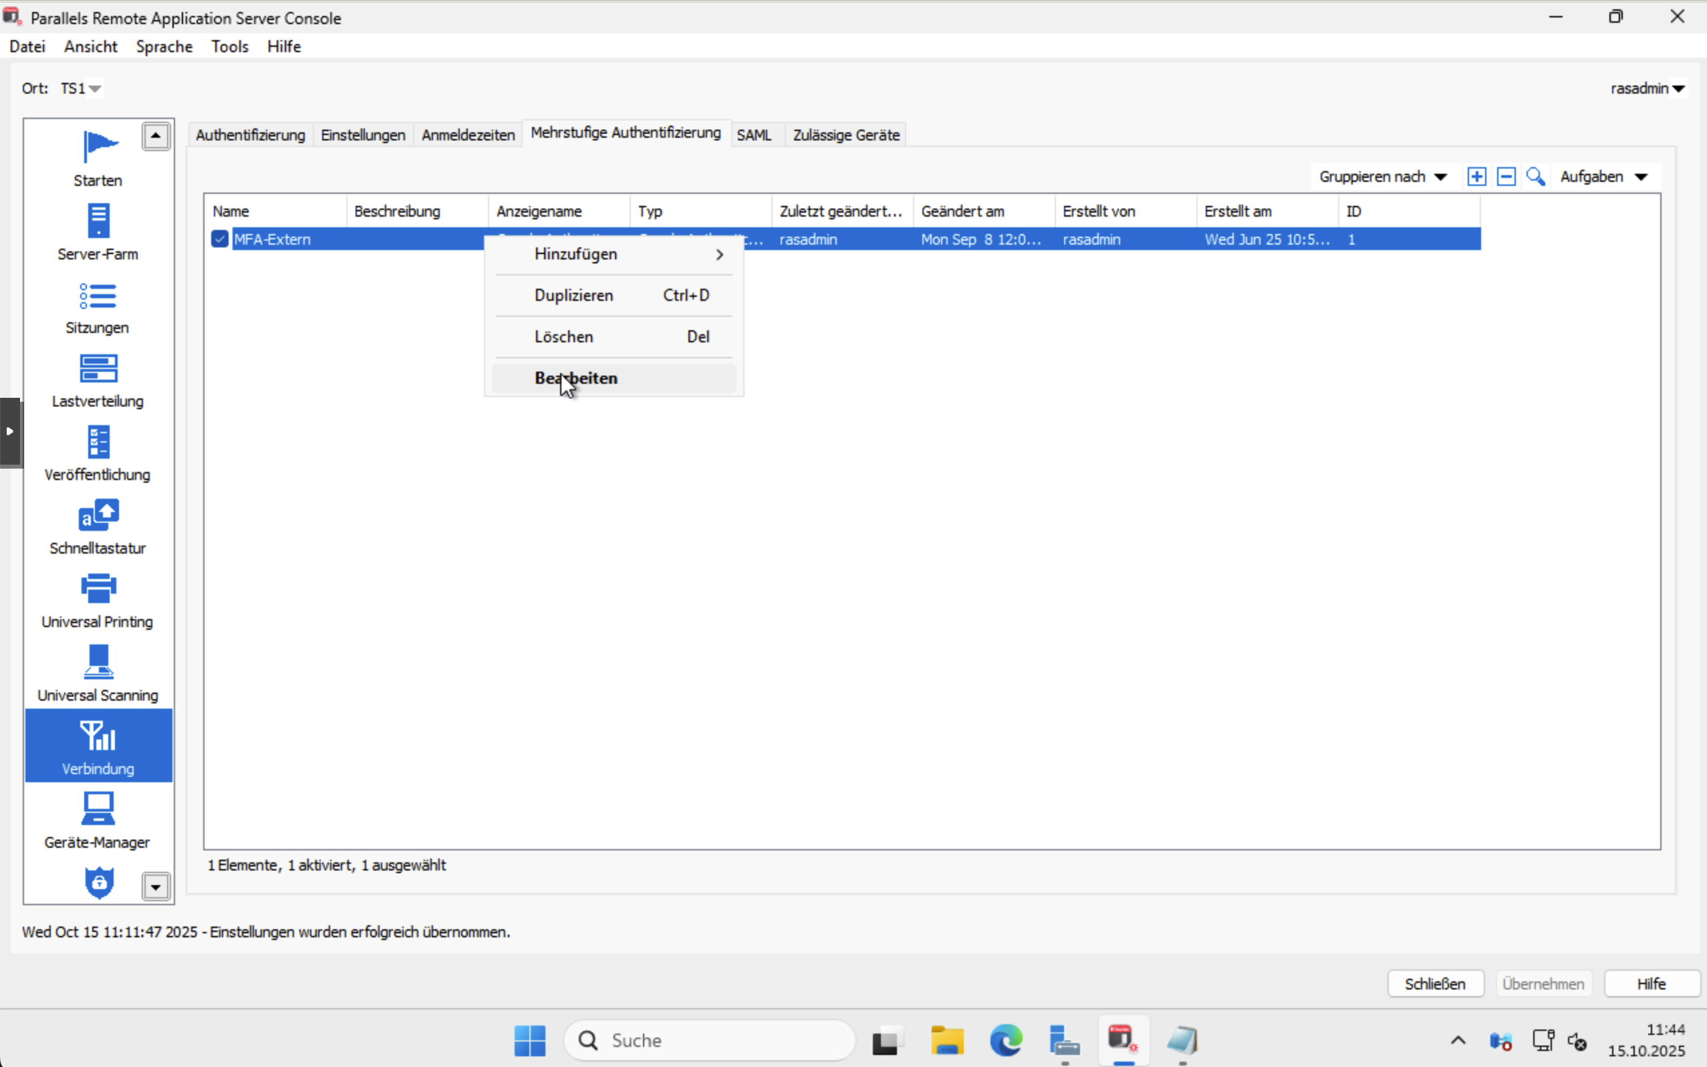Click the magnifier search icon in toolbar

click(x=1536, y=176)
